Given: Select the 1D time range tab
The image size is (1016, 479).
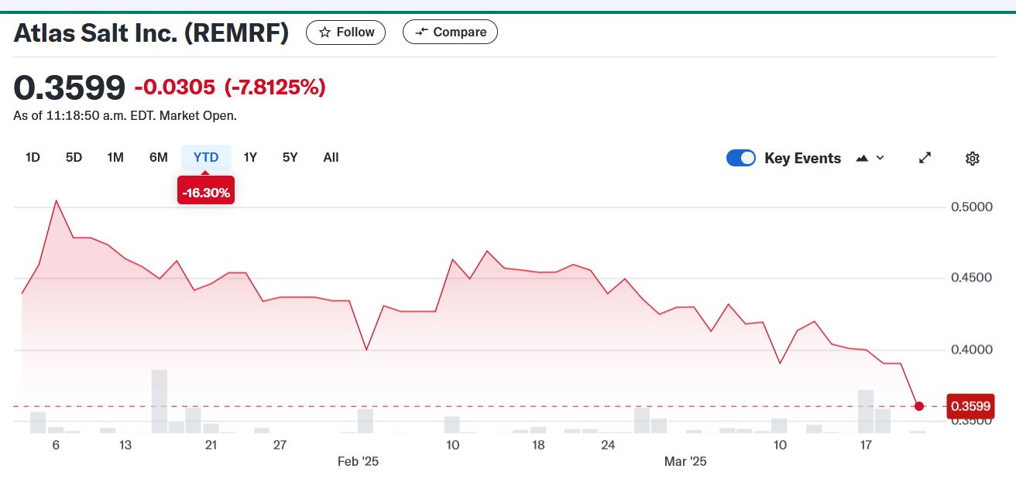Looking at the screenshot, I should pyautogui.click(x=33, y=158).
